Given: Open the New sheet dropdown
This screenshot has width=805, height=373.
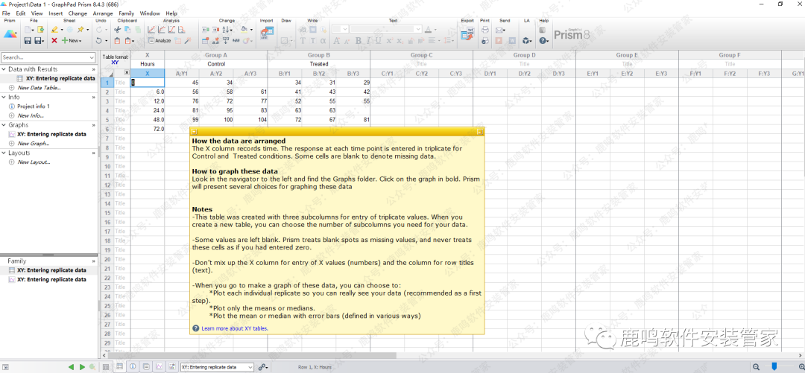Looking at the screenshot, I should [x=73, y=41].
